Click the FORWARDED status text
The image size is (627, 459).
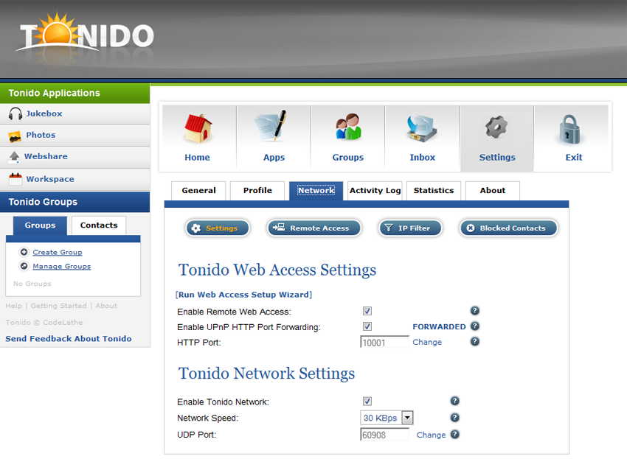[x=439, y=326]
